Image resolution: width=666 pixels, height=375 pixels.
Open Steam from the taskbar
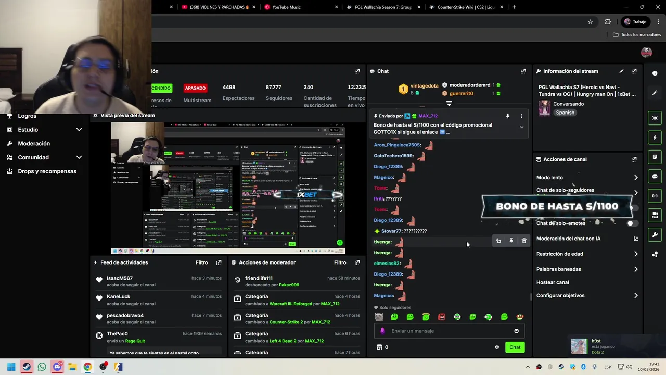pos(27,367)
